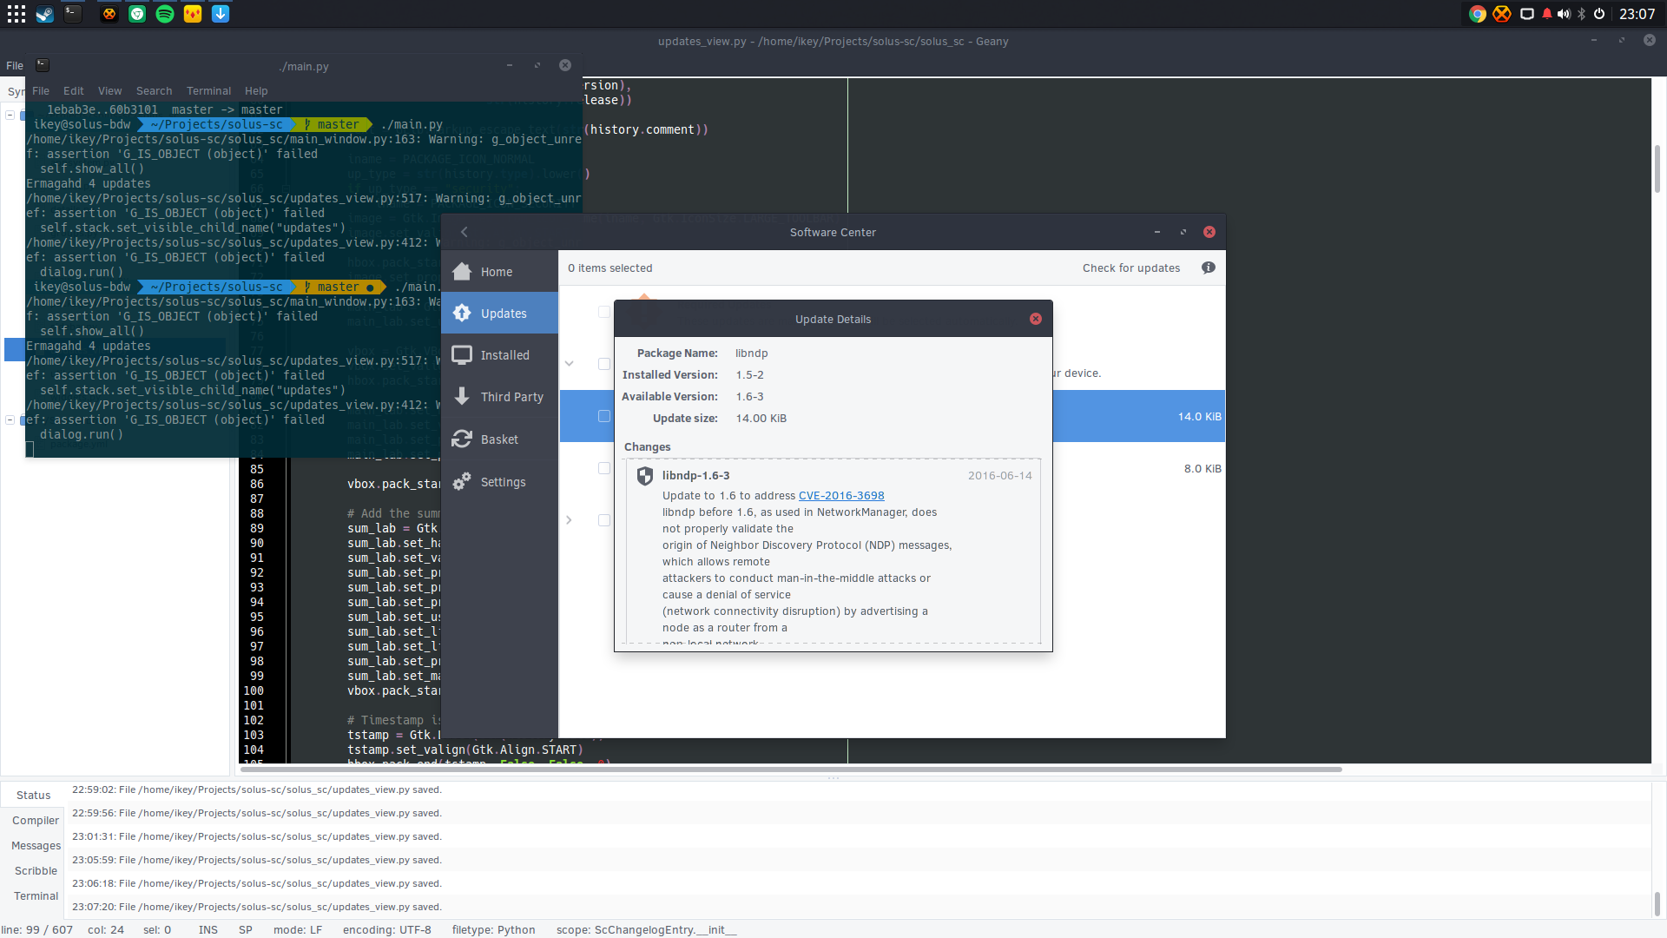Collapse the lower Geany symbol tree node
The height and width of the screenshot is (938, 1667).
pyautogui.click(x=10, y=419)
